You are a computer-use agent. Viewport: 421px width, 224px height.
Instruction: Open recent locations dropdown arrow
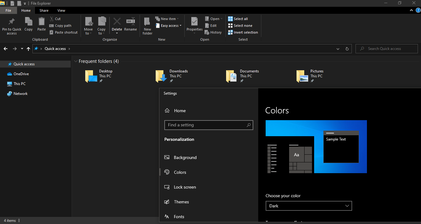(x=22, y=49)
